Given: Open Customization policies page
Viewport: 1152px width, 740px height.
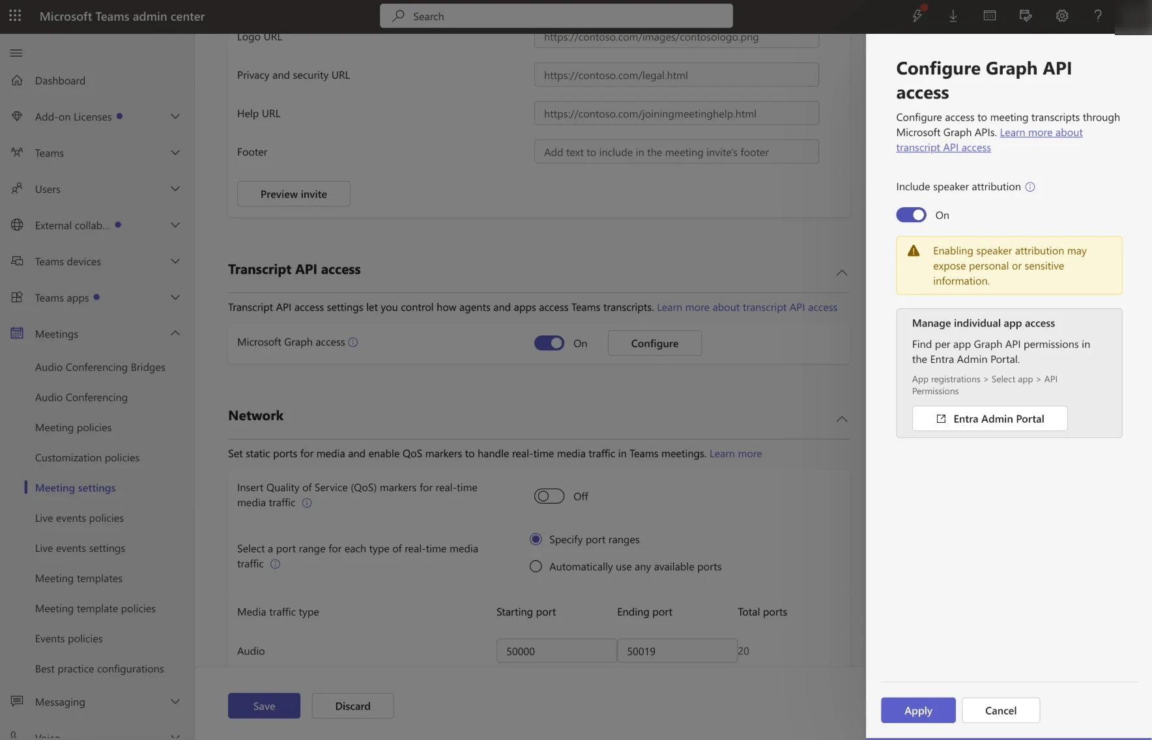Looking at the screenshot, I should [87, 458].
